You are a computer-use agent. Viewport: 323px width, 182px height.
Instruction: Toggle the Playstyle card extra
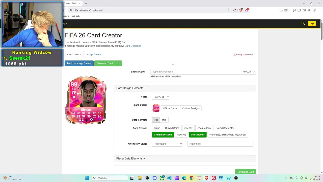[x=181, y=135]
